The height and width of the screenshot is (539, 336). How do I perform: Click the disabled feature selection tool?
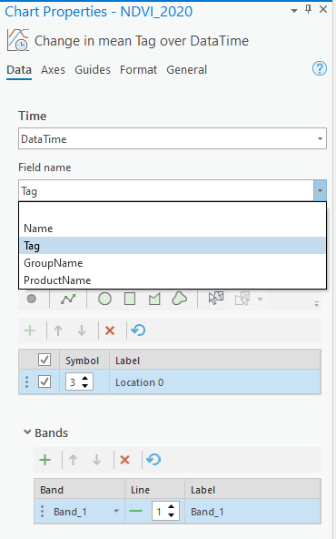[x=242, y=299]
